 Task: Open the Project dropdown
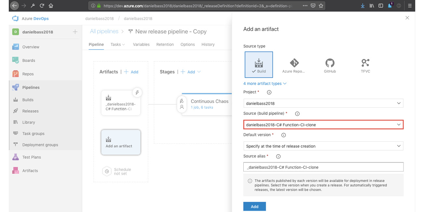[323, 103]
